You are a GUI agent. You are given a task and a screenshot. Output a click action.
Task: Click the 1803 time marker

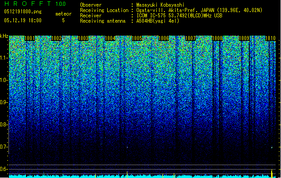tap(83, 38)
